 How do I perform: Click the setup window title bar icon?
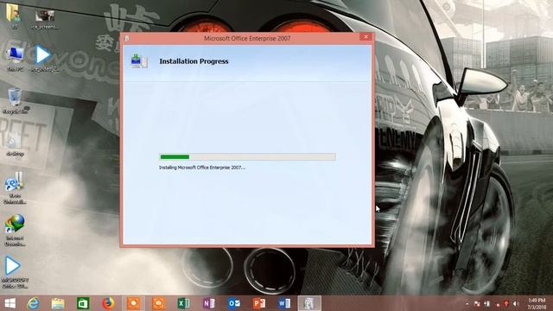point(127,38)
